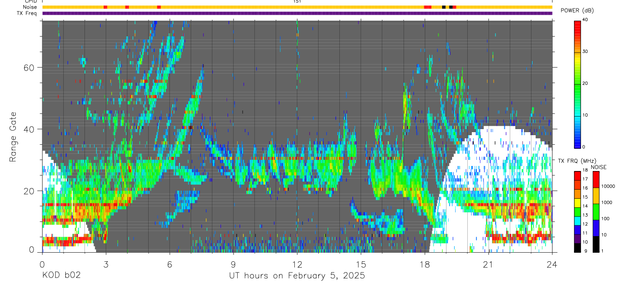
Task: Click the 20 label on POWER colorbar
Action: (x=585, y=83)
